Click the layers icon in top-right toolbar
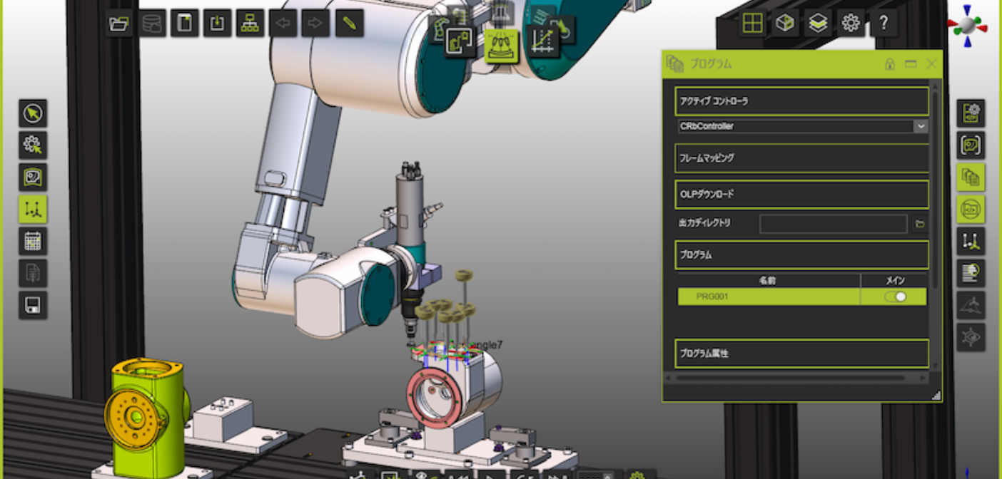The height and width of the screenshot is (479, 1002). 816,23
